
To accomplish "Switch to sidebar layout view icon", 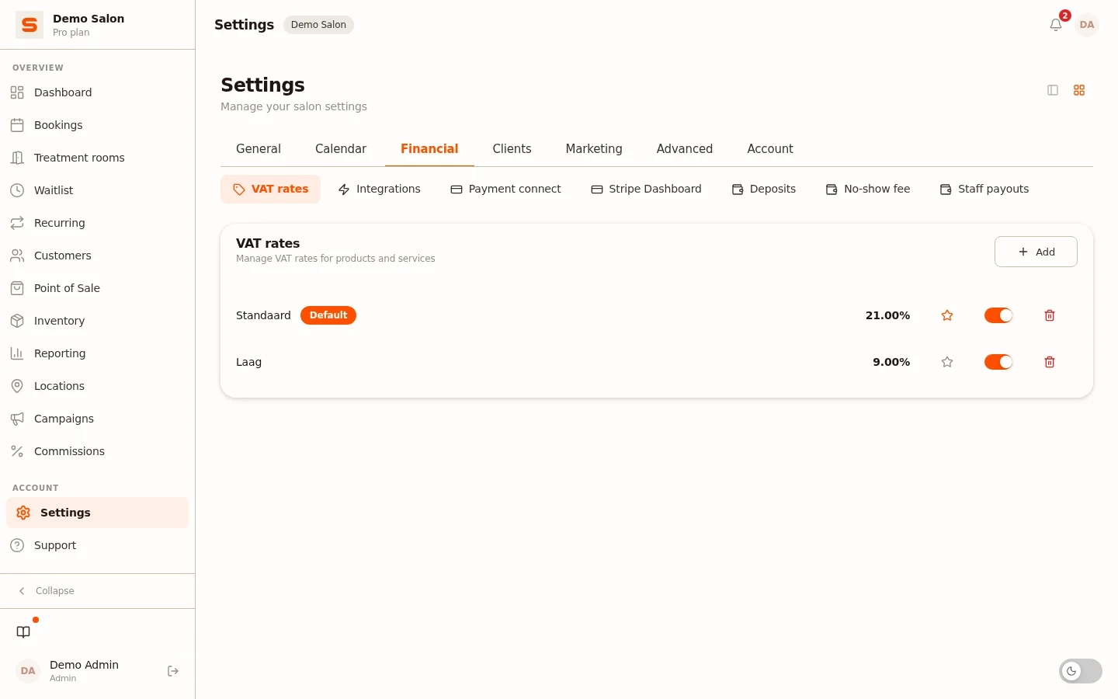I will (x=1053, y=90).
